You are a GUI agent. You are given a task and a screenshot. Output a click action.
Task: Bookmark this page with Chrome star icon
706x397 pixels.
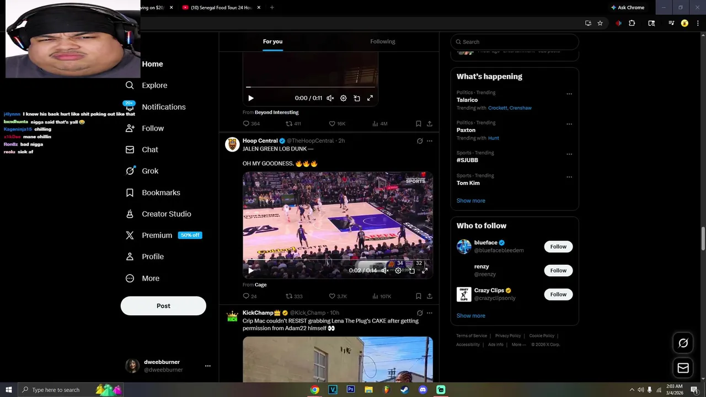[x=600, y=23]
